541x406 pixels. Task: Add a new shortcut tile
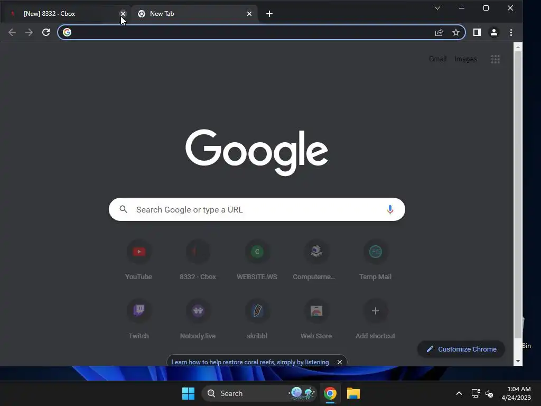pos(376,319)
